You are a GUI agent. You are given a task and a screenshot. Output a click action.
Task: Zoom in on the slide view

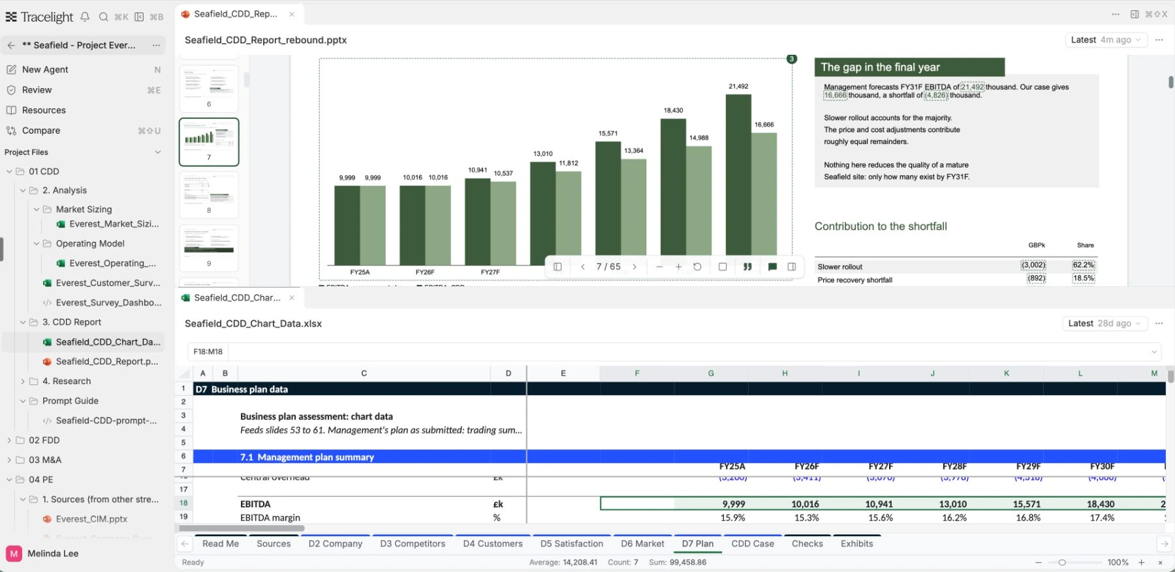point(678,267)
